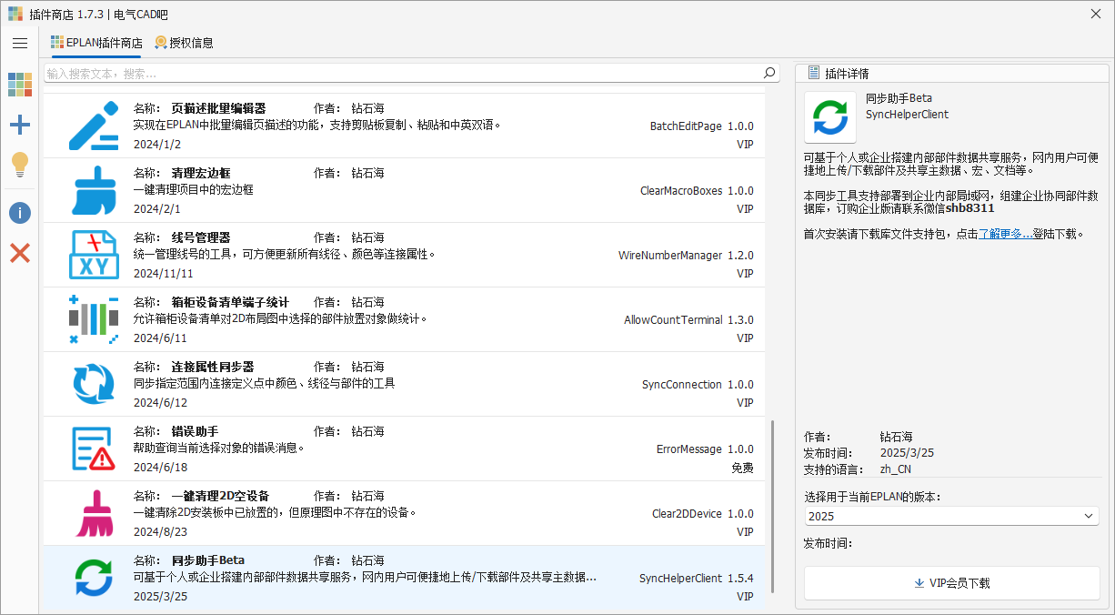Click the red X icon in sidebar

(20, 253)
